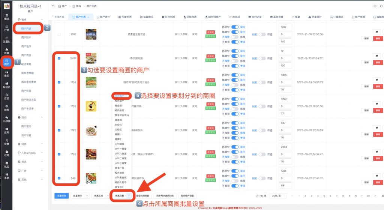
Task: Check the checkbox for merchant 1881
Action: 59,34
